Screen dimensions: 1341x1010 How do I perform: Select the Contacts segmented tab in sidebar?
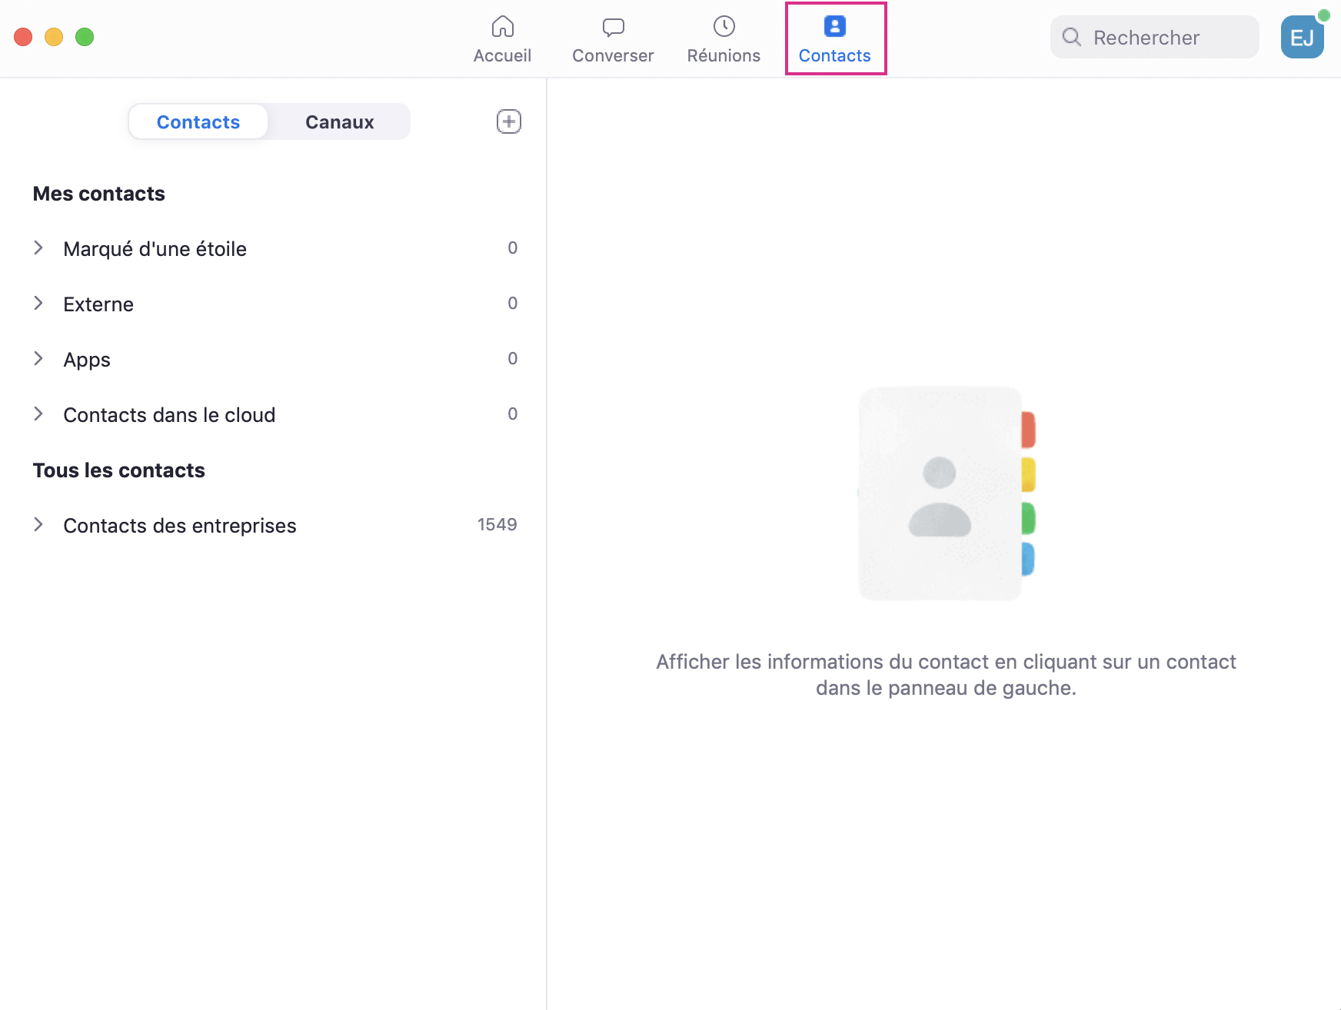[x=198, y=122]
